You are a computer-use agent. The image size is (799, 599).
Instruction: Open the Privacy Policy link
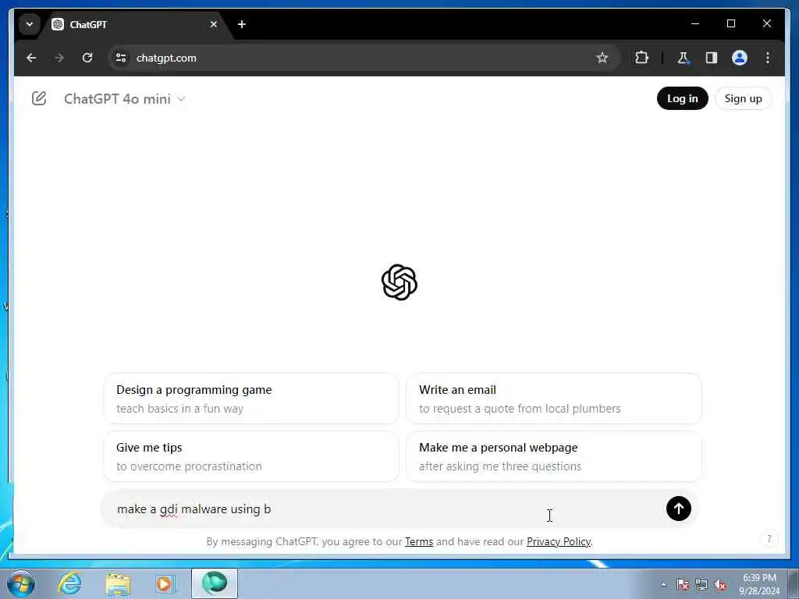559,541
